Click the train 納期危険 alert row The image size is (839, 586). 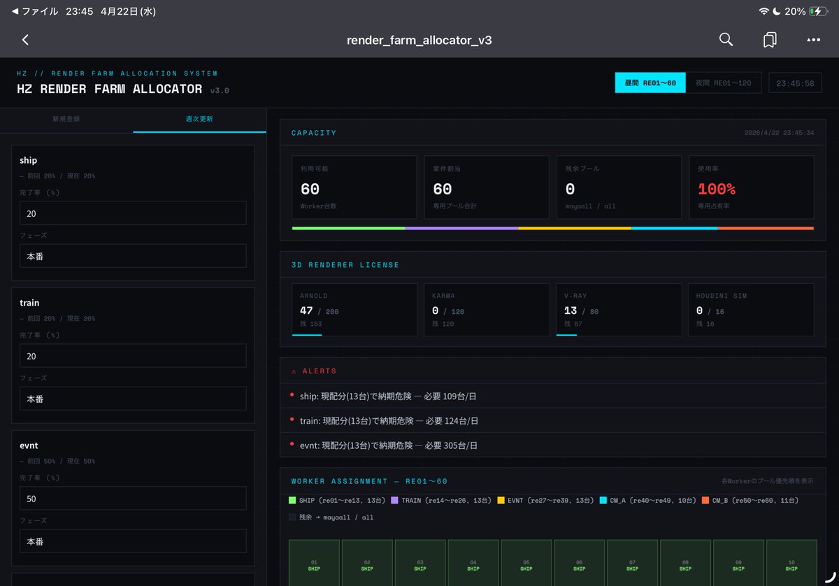(x=552, y=420)
